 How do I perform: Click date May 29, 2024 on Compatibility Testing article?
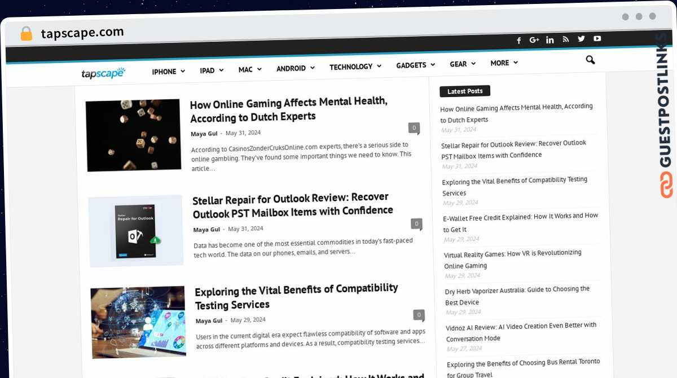[x=248, y=319]
